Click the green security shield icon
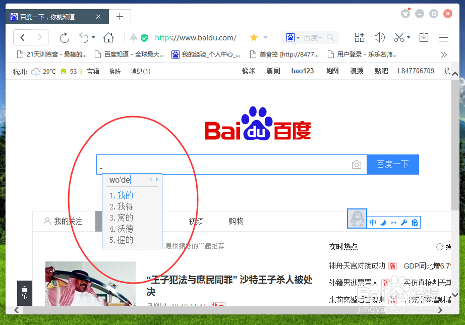465x325 pixels. [x=144, y=38]
